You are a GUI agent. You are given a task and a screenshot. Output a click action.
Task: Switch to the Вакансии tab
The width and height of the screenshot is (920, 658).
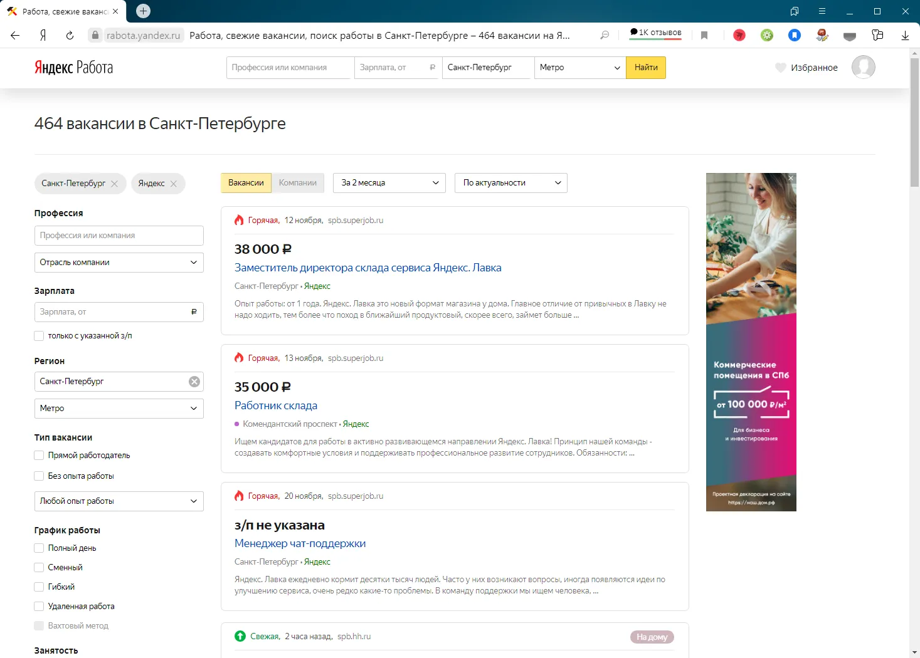[246, 183]
